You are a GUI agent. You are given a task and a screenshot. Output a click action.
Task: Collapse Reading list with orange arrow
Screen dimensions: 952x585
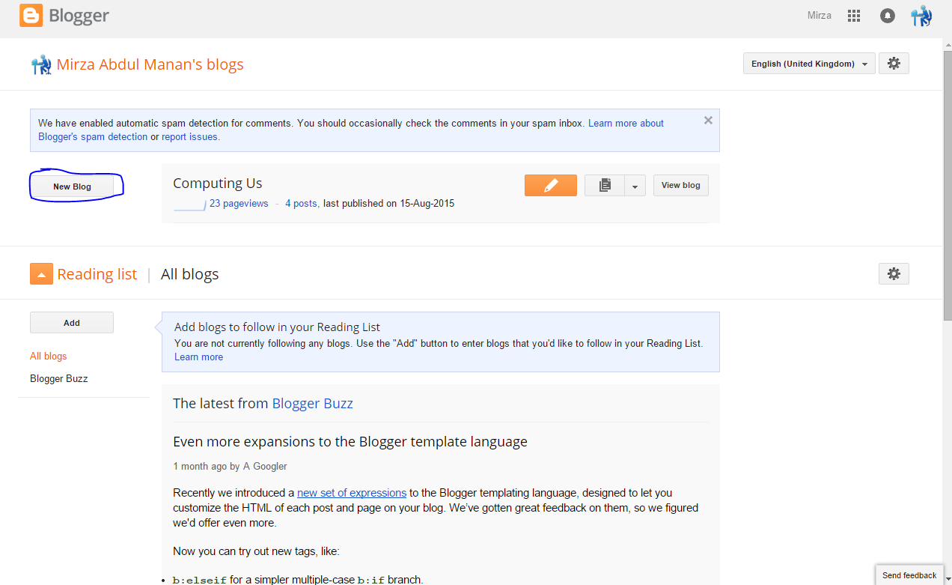pyautogui.click(x=41, y=274)
